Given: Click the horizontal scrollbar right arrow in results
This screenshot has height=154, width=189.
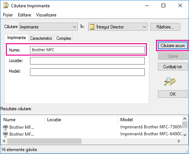Looking at the screenshot, I should click(x=179, y=141).
